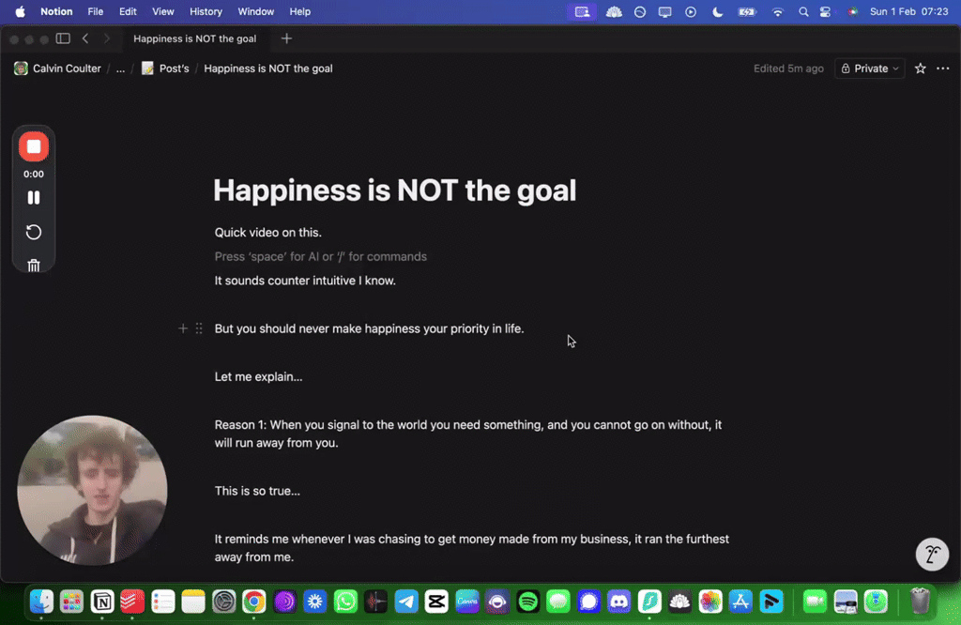Click the recording tool icon at bottom right
Screen dimensions: 961x625
pyautogui.click(x=932, y=554)
